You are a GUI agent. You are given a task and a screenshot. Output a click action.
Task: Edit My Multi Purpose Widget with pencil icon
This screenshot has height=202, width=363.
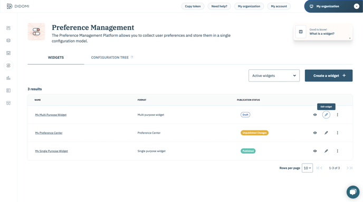coord(326,115)
